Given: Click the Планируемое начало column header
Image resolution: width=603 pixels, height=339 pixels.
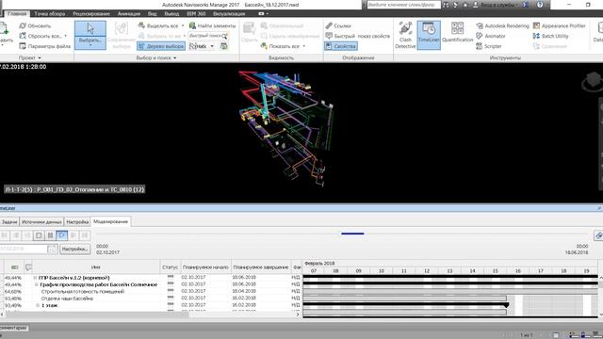Looking at the screenshot, I should pyautogui.click(x=205, y=266).
